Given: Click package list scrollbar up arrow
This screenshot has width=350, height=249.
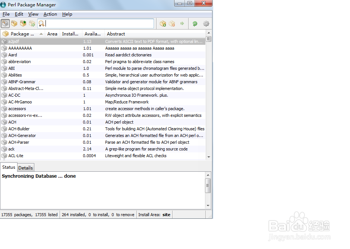Looking at the screenshot, I should [x=209, y=33].
